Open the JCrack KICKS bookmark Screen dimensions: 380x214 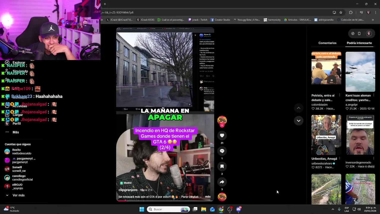pos(145,20)
